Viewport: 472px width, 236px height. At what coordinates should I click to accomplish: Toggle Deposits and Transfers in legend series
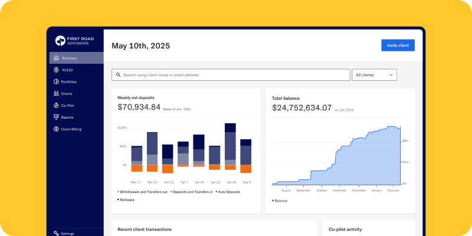click(192, 192)
